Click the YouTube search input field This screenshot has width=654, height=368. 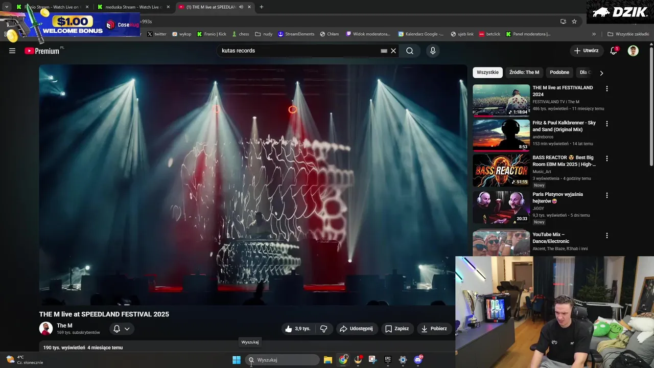coord(299,51)
